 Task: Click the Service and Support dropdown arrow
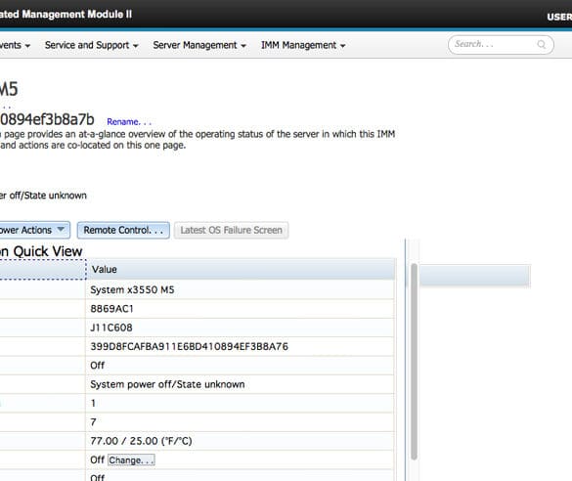(x=135, y=46)
